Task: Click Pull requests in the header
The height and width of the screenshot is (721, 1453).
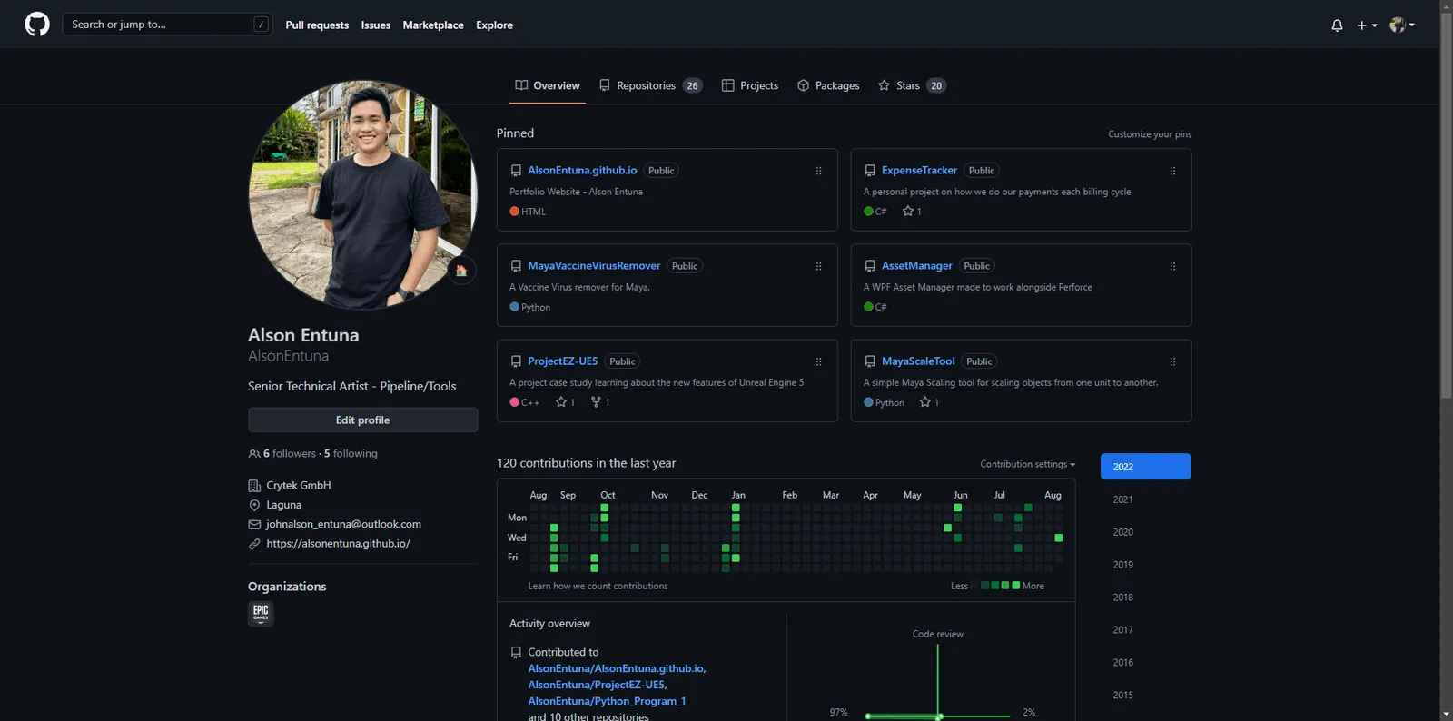Action: [x=317, y=25]
